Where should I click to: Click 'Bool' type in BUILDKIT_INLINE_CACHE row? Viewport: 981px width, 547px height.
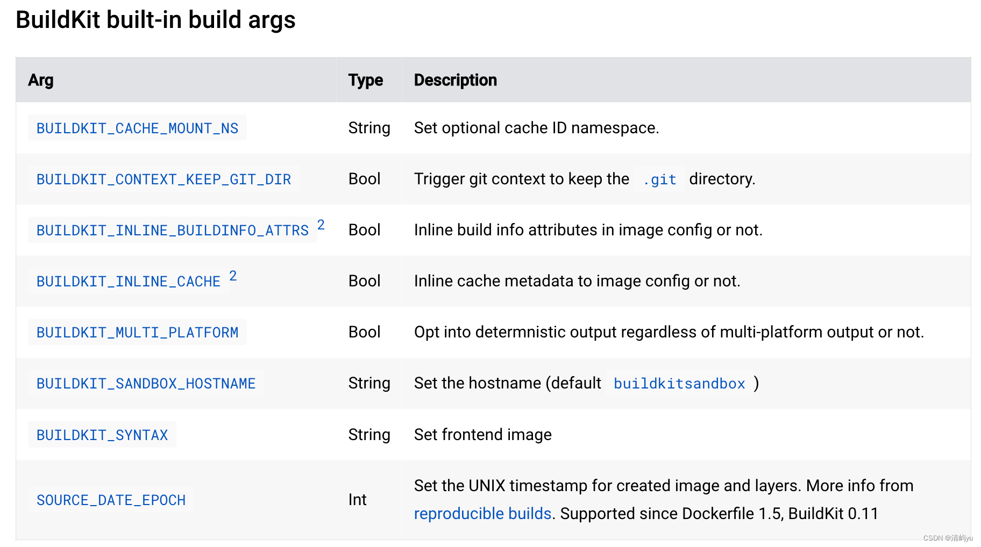[x=364, y=281]
